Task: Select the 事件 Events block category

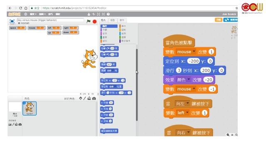Action: [124, 26]
